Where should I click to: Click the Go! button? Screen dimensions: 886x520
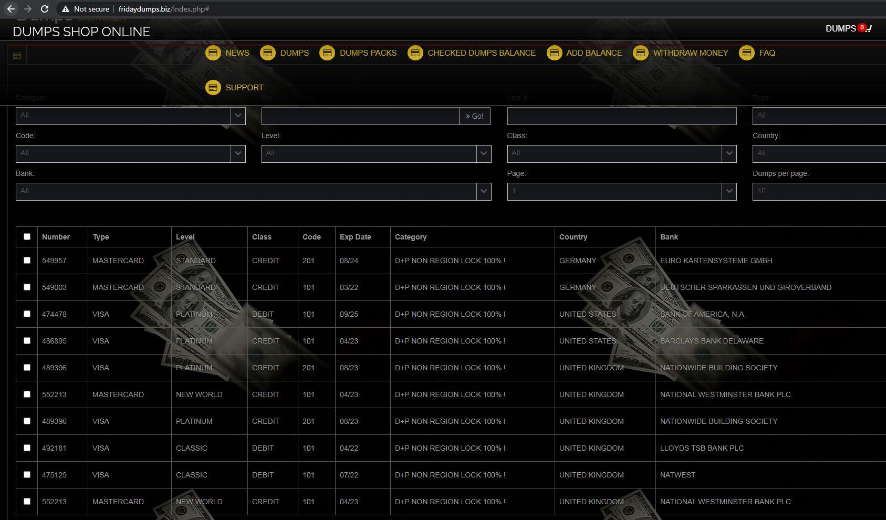pos(475,116)
